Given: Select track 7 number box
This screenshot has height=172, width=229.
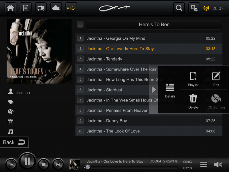Looking at the screenshot, I should (x=80, y=100).
